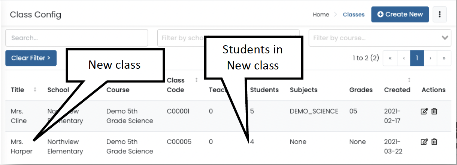Click the Classes breadcrumb link
Viewport: 457px width, 165px height.
coord(354,15)
